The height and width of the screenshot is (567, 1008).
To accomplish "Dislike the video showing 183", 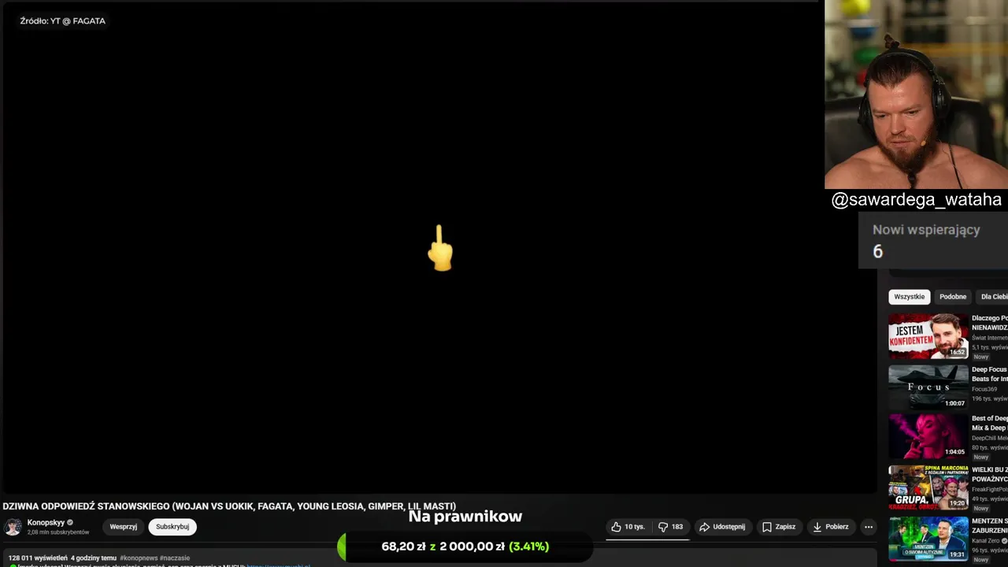I will coord(670,527).
